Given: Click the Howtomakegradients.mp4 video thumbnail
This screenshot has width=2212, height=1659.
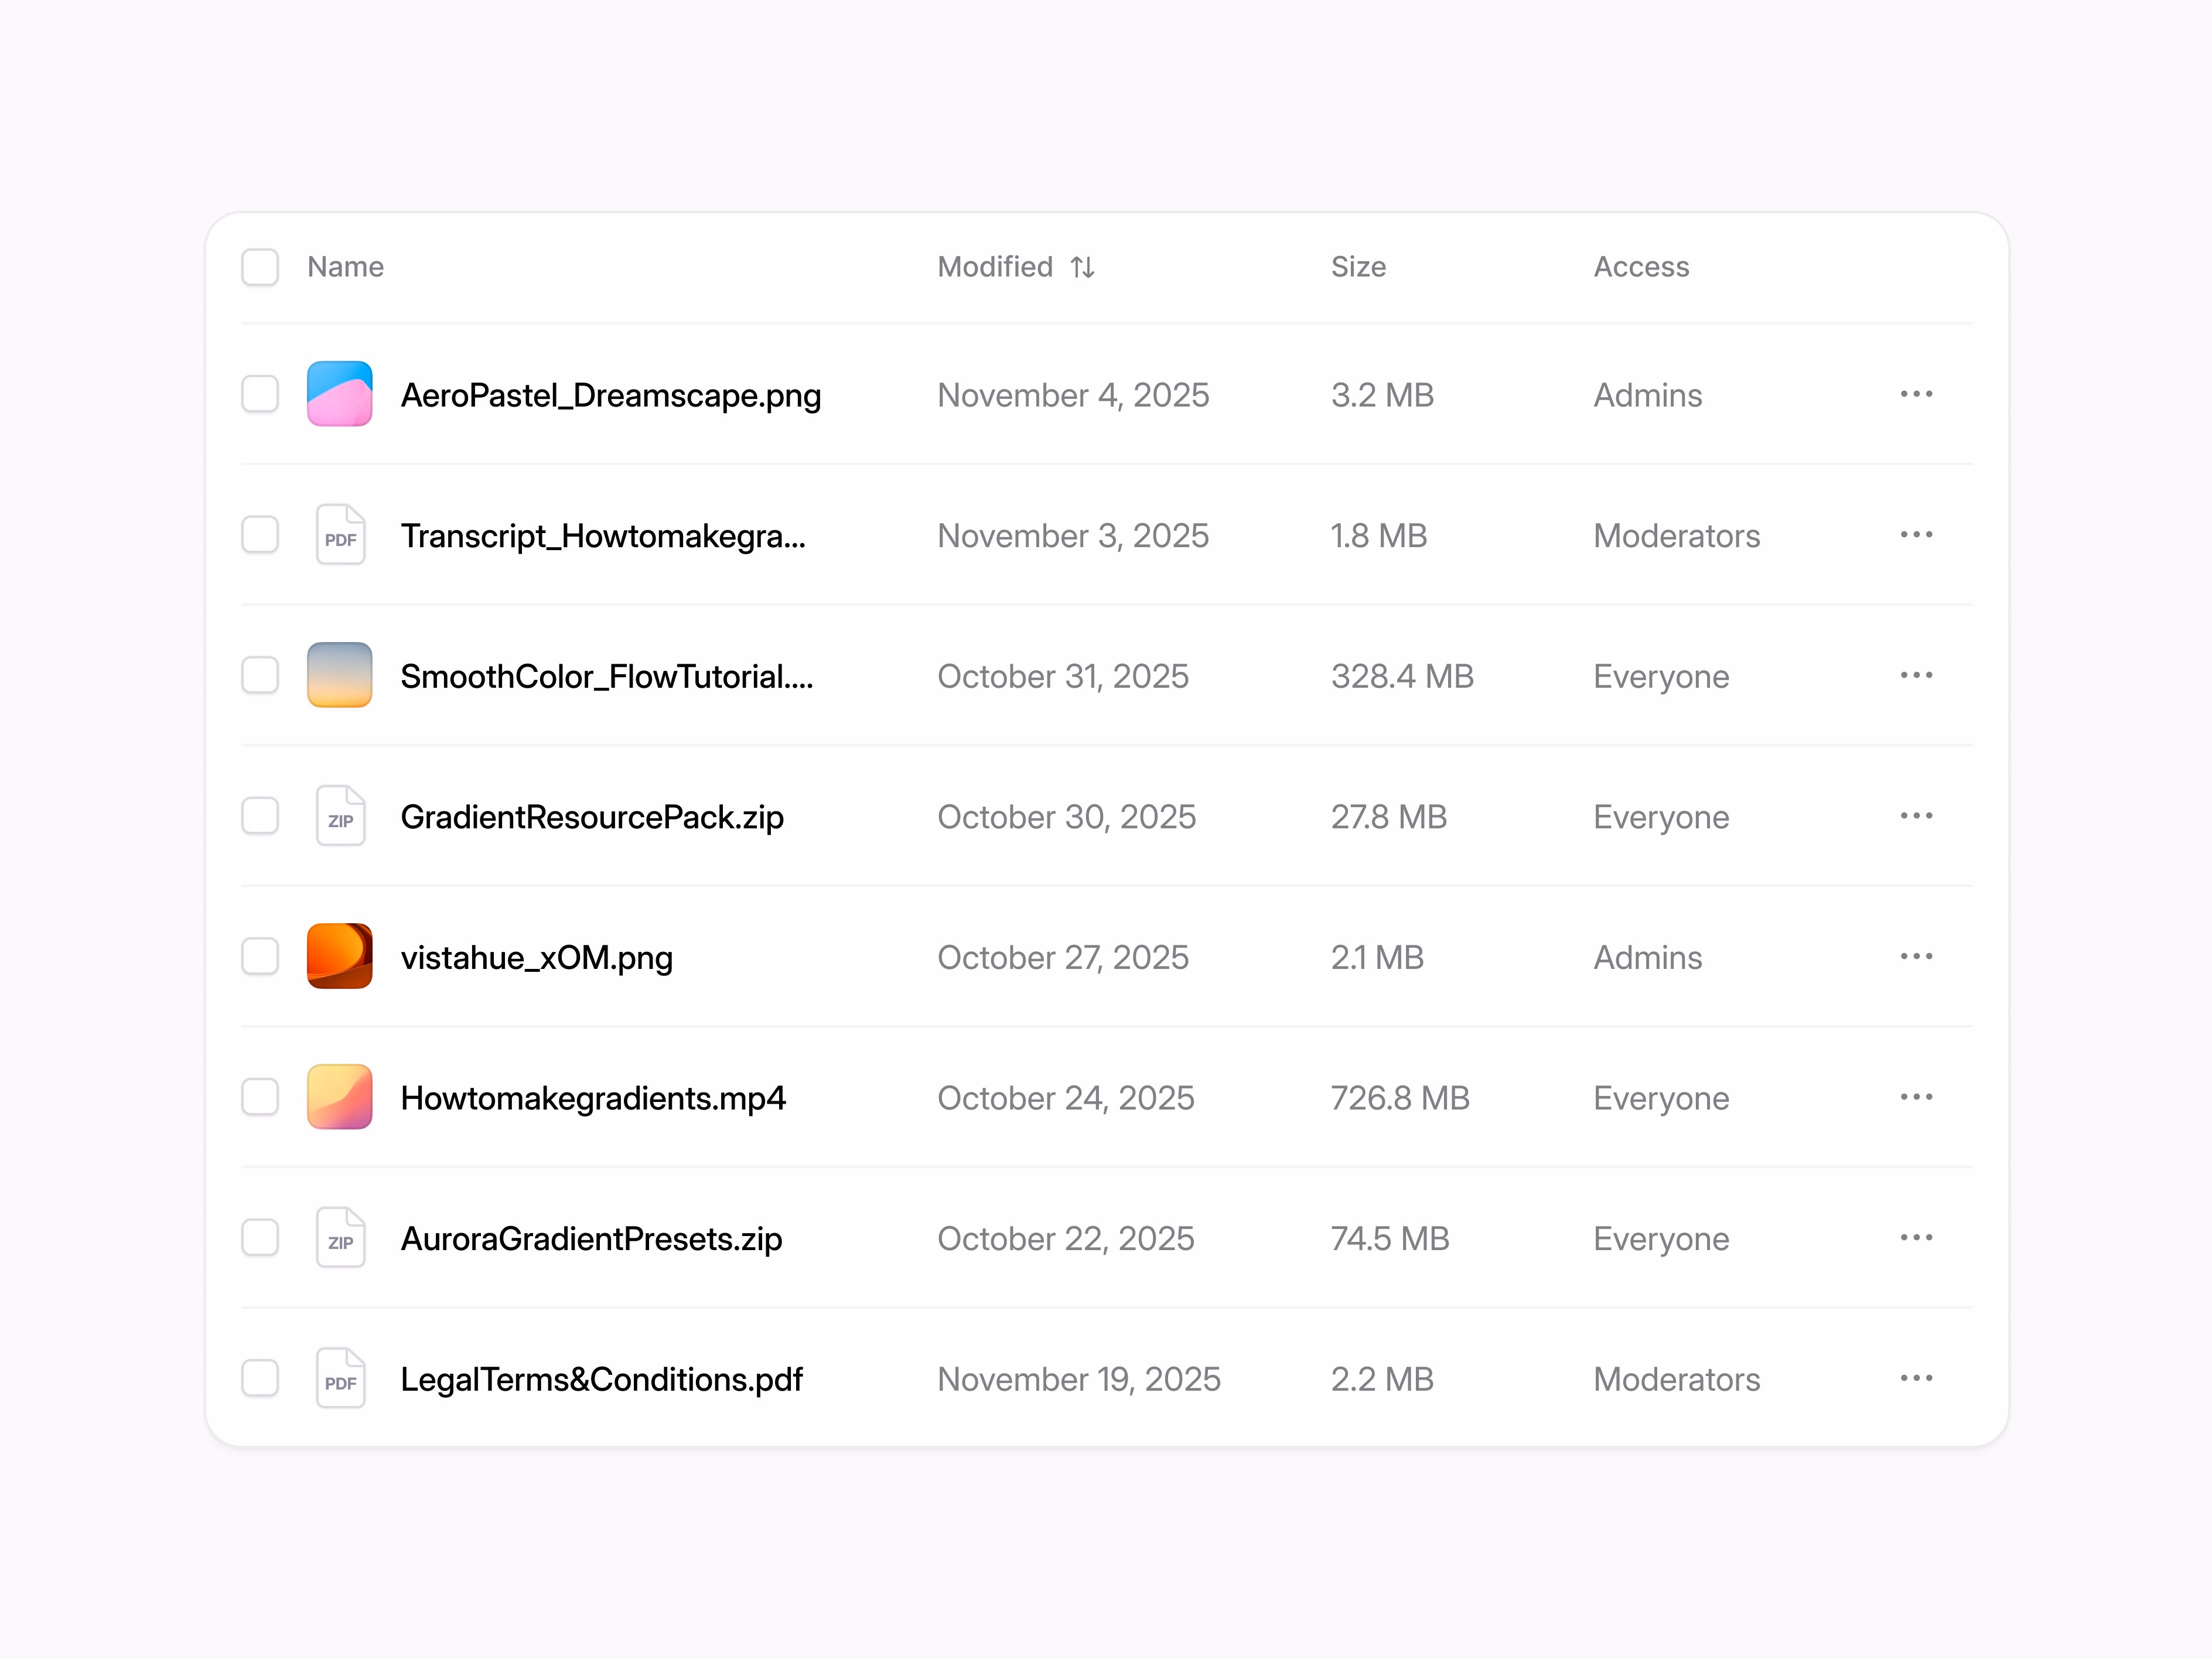Looking at the screenshot, I should pos(340,1097).
